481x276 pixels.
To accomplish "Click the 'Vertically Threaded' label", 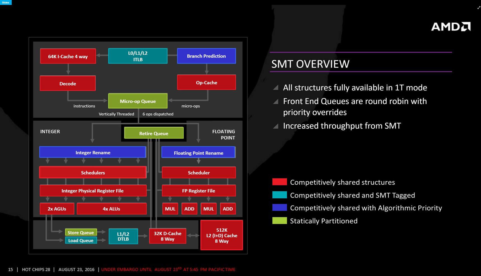I will pos(116,114).
